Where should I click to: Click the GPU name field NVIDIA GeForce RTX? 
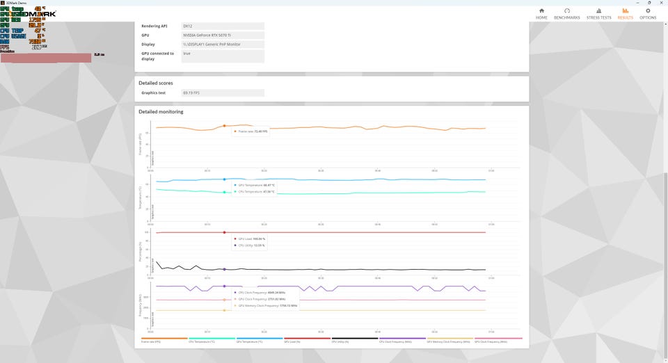pyautogui.click(x=223, y=35)
